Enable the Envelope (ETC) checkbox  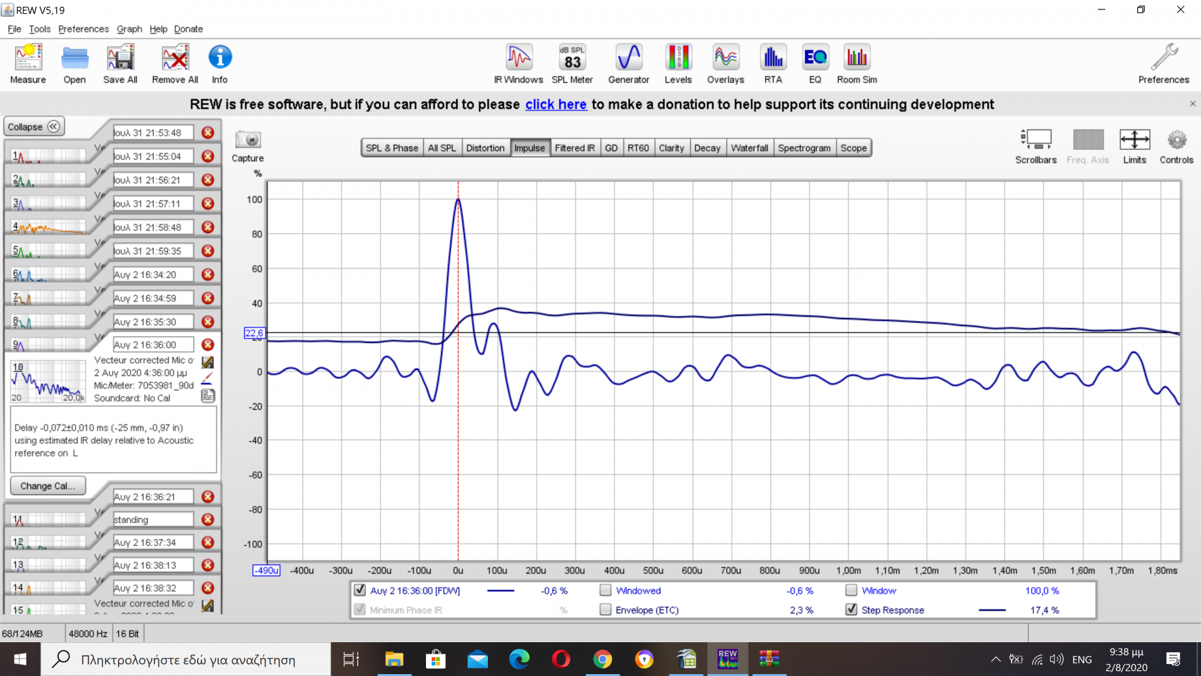(x=606, y=609)
